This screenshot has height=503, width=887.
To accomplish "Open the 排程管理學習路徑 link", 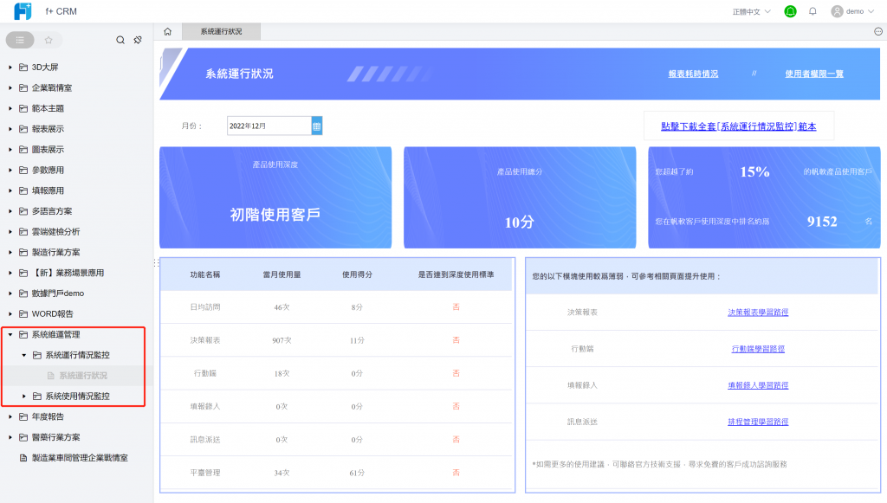I will pos(758,422).
